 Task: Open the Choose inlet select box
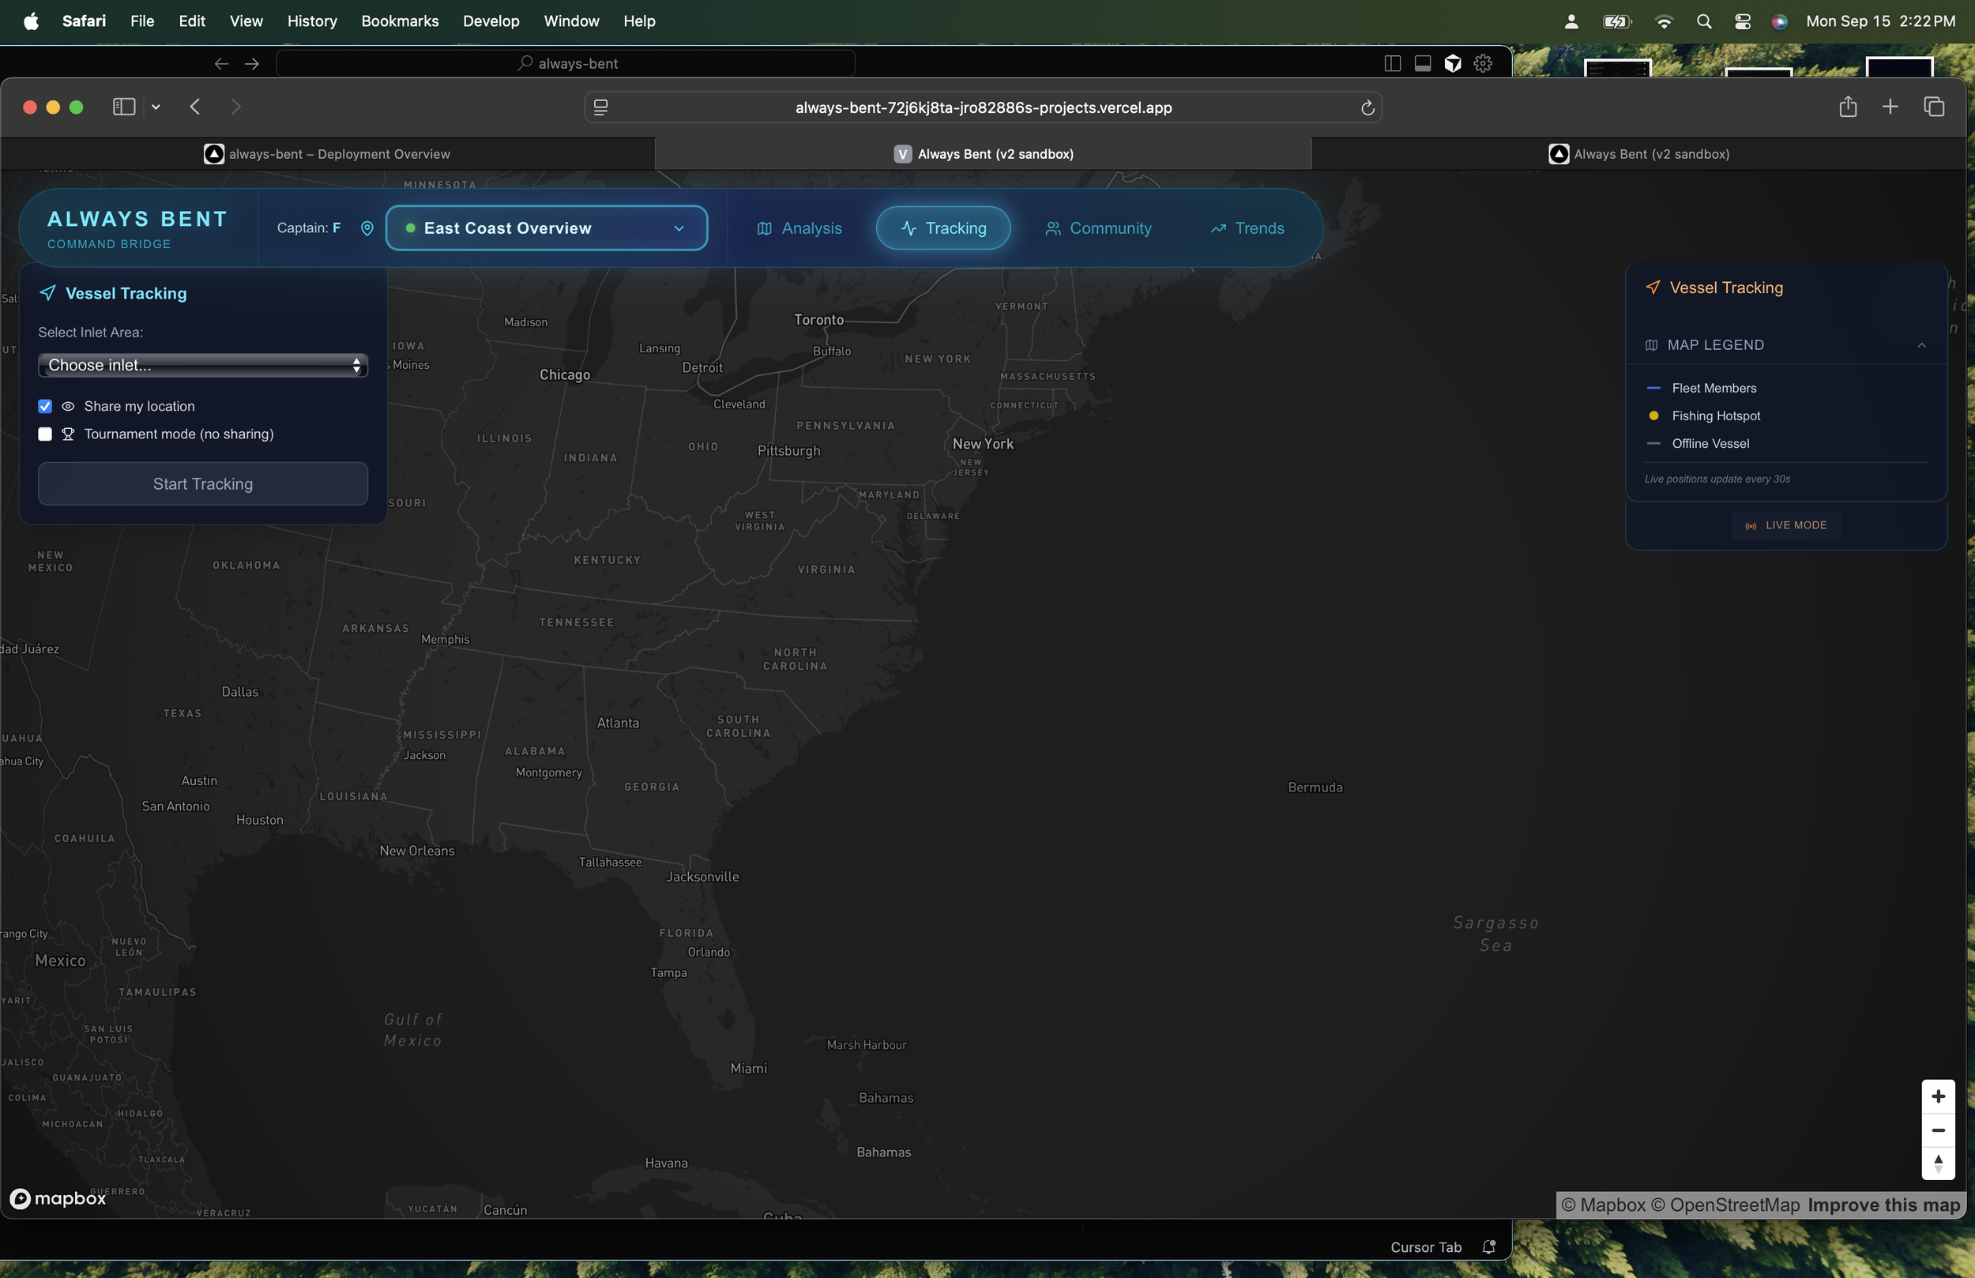click(x=202, y=365)
